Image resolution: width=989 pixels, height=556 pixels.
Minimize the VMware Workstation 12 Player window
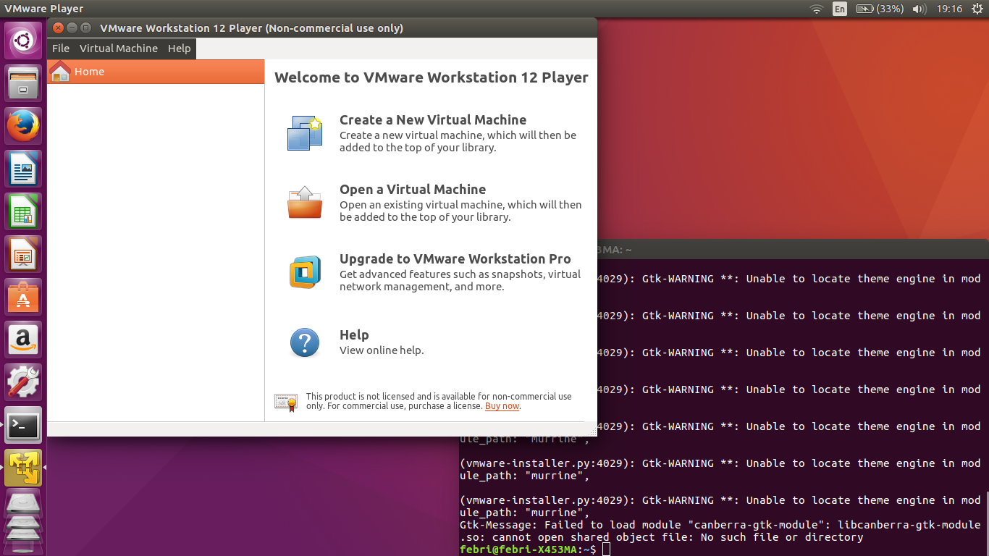(x=72, y=28)
